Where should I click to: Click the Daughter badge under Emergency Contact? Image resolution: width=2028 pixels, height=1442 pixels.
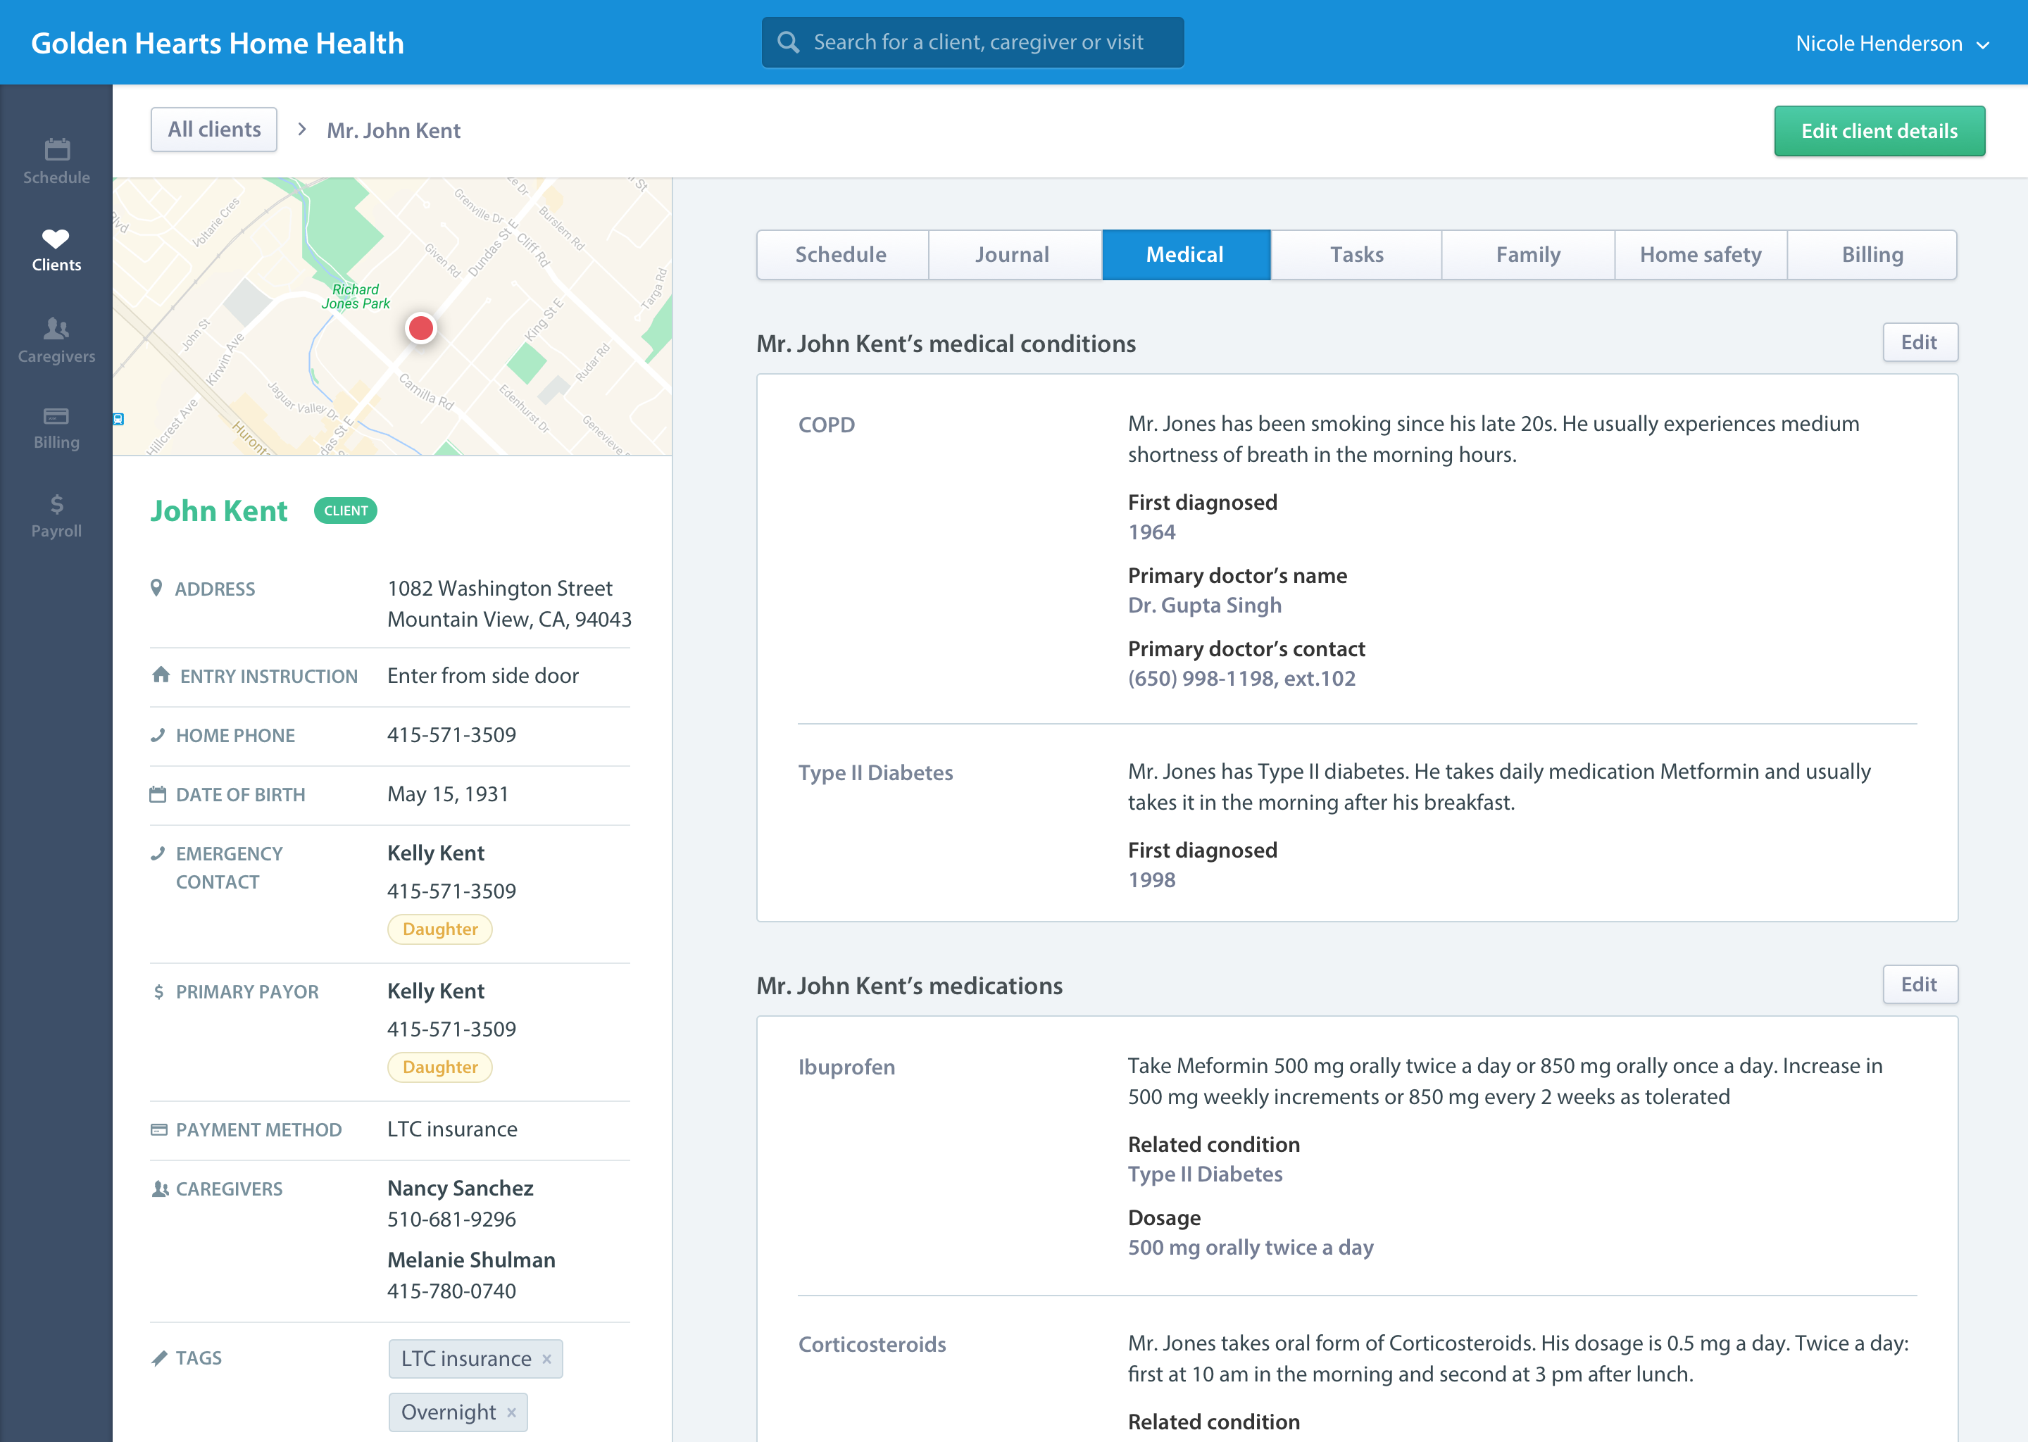pyautogui.click(x=439, y=929)
